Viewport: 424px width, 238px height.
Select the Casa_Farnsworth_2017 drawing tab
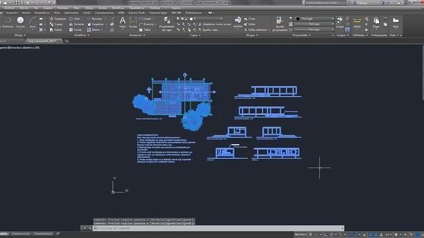click(x=42, y=41)
